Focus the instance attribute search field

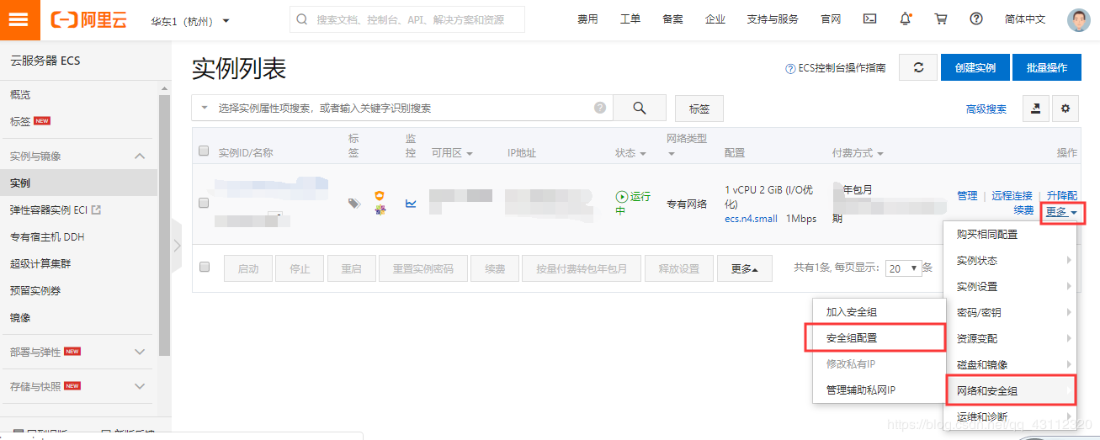[x=402, y=108]
